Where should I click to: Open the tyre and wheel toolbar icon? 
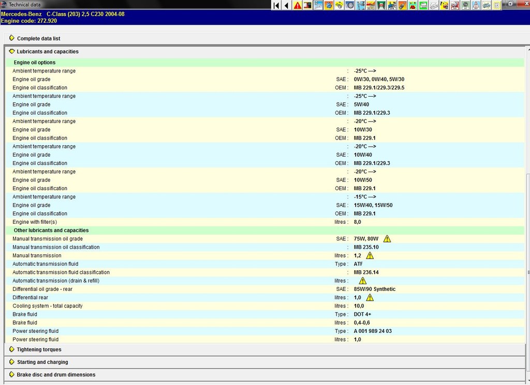(349, 5)
